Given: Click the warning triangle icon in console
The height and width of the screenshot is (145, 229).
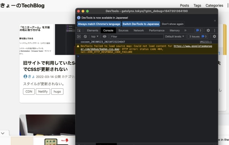Looking at the screenshot, I should coord(78,46).
